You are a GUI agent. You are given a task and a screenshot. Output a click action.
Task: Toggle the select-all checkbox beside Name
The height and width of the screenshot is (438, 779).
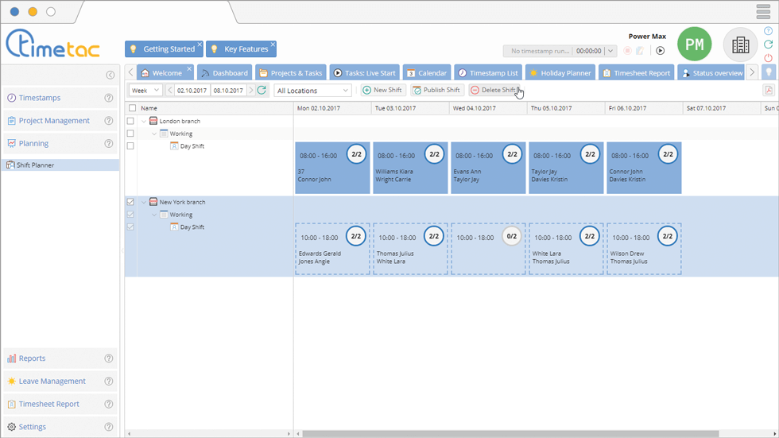[x=132, y=108]
